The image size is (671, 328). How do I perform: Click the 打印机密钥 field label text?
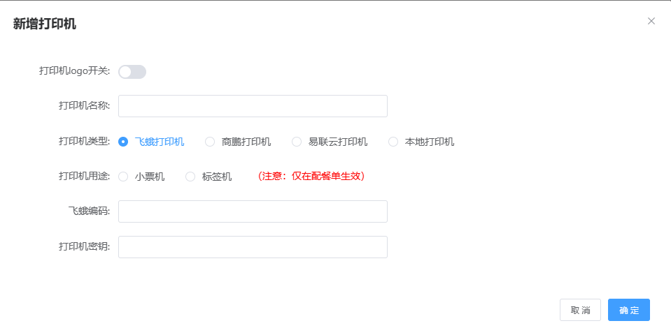tap(84, 247)
